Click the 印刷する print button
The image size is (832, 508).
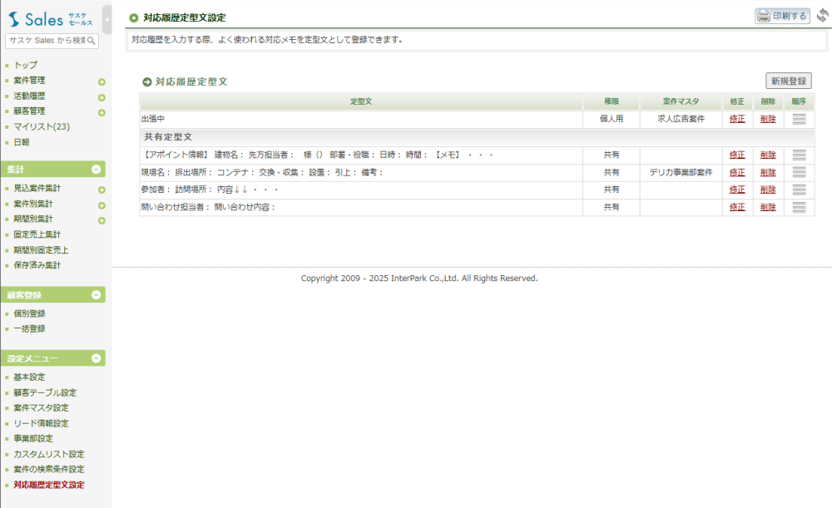tap(782, 16)
